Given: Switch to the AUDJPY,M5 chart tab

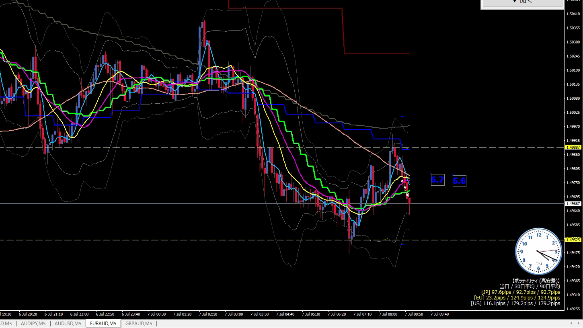Looking at the screenshot, I should 33,324.
